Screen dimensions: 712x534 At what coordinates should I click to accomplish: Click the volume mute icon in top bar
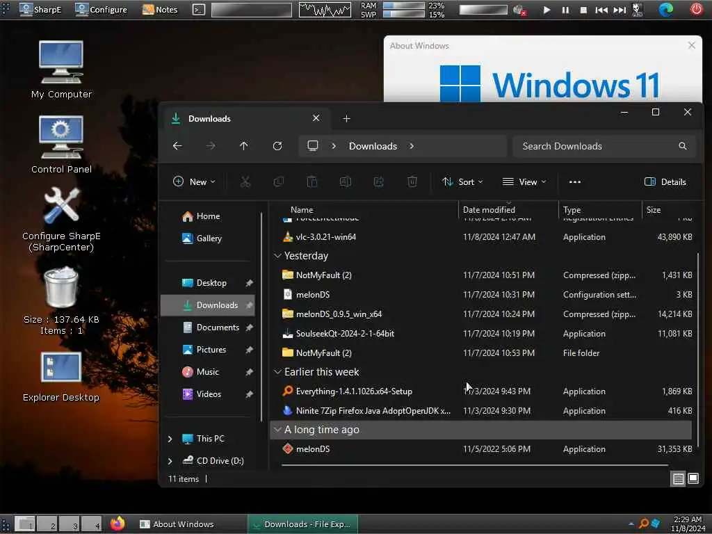[519, 10]
